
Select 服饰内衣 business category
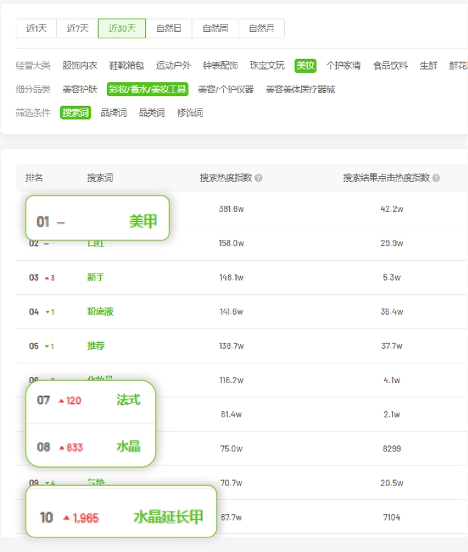point(80,66)
